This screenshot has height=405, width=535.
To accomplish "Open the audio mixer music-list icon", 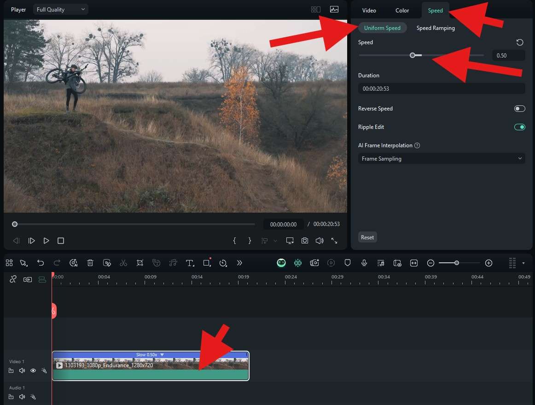I will click(x=381, y=263).
